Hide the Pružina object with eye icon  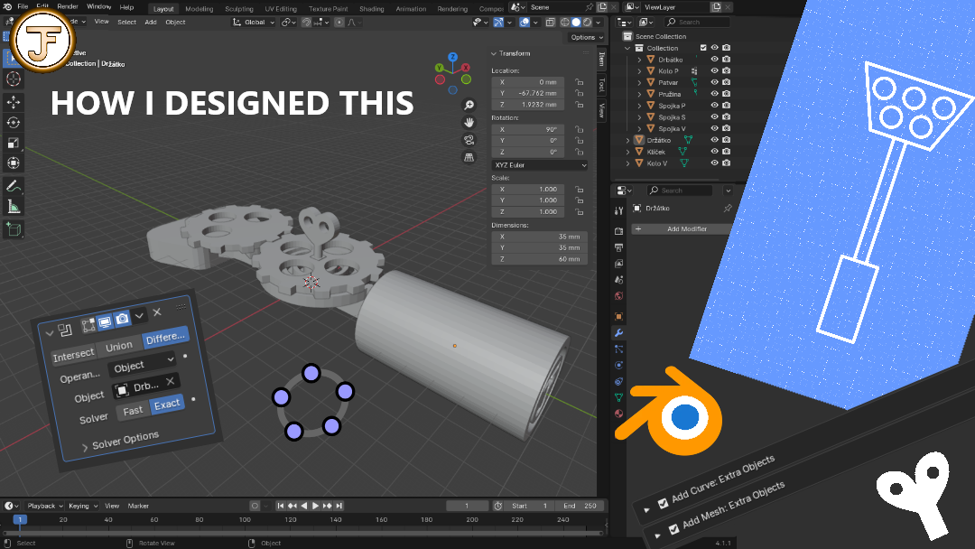tap(714, 94)
